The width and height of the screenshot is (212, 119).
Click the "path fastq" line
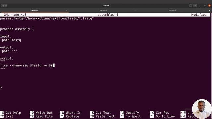(x=11, y=40)
